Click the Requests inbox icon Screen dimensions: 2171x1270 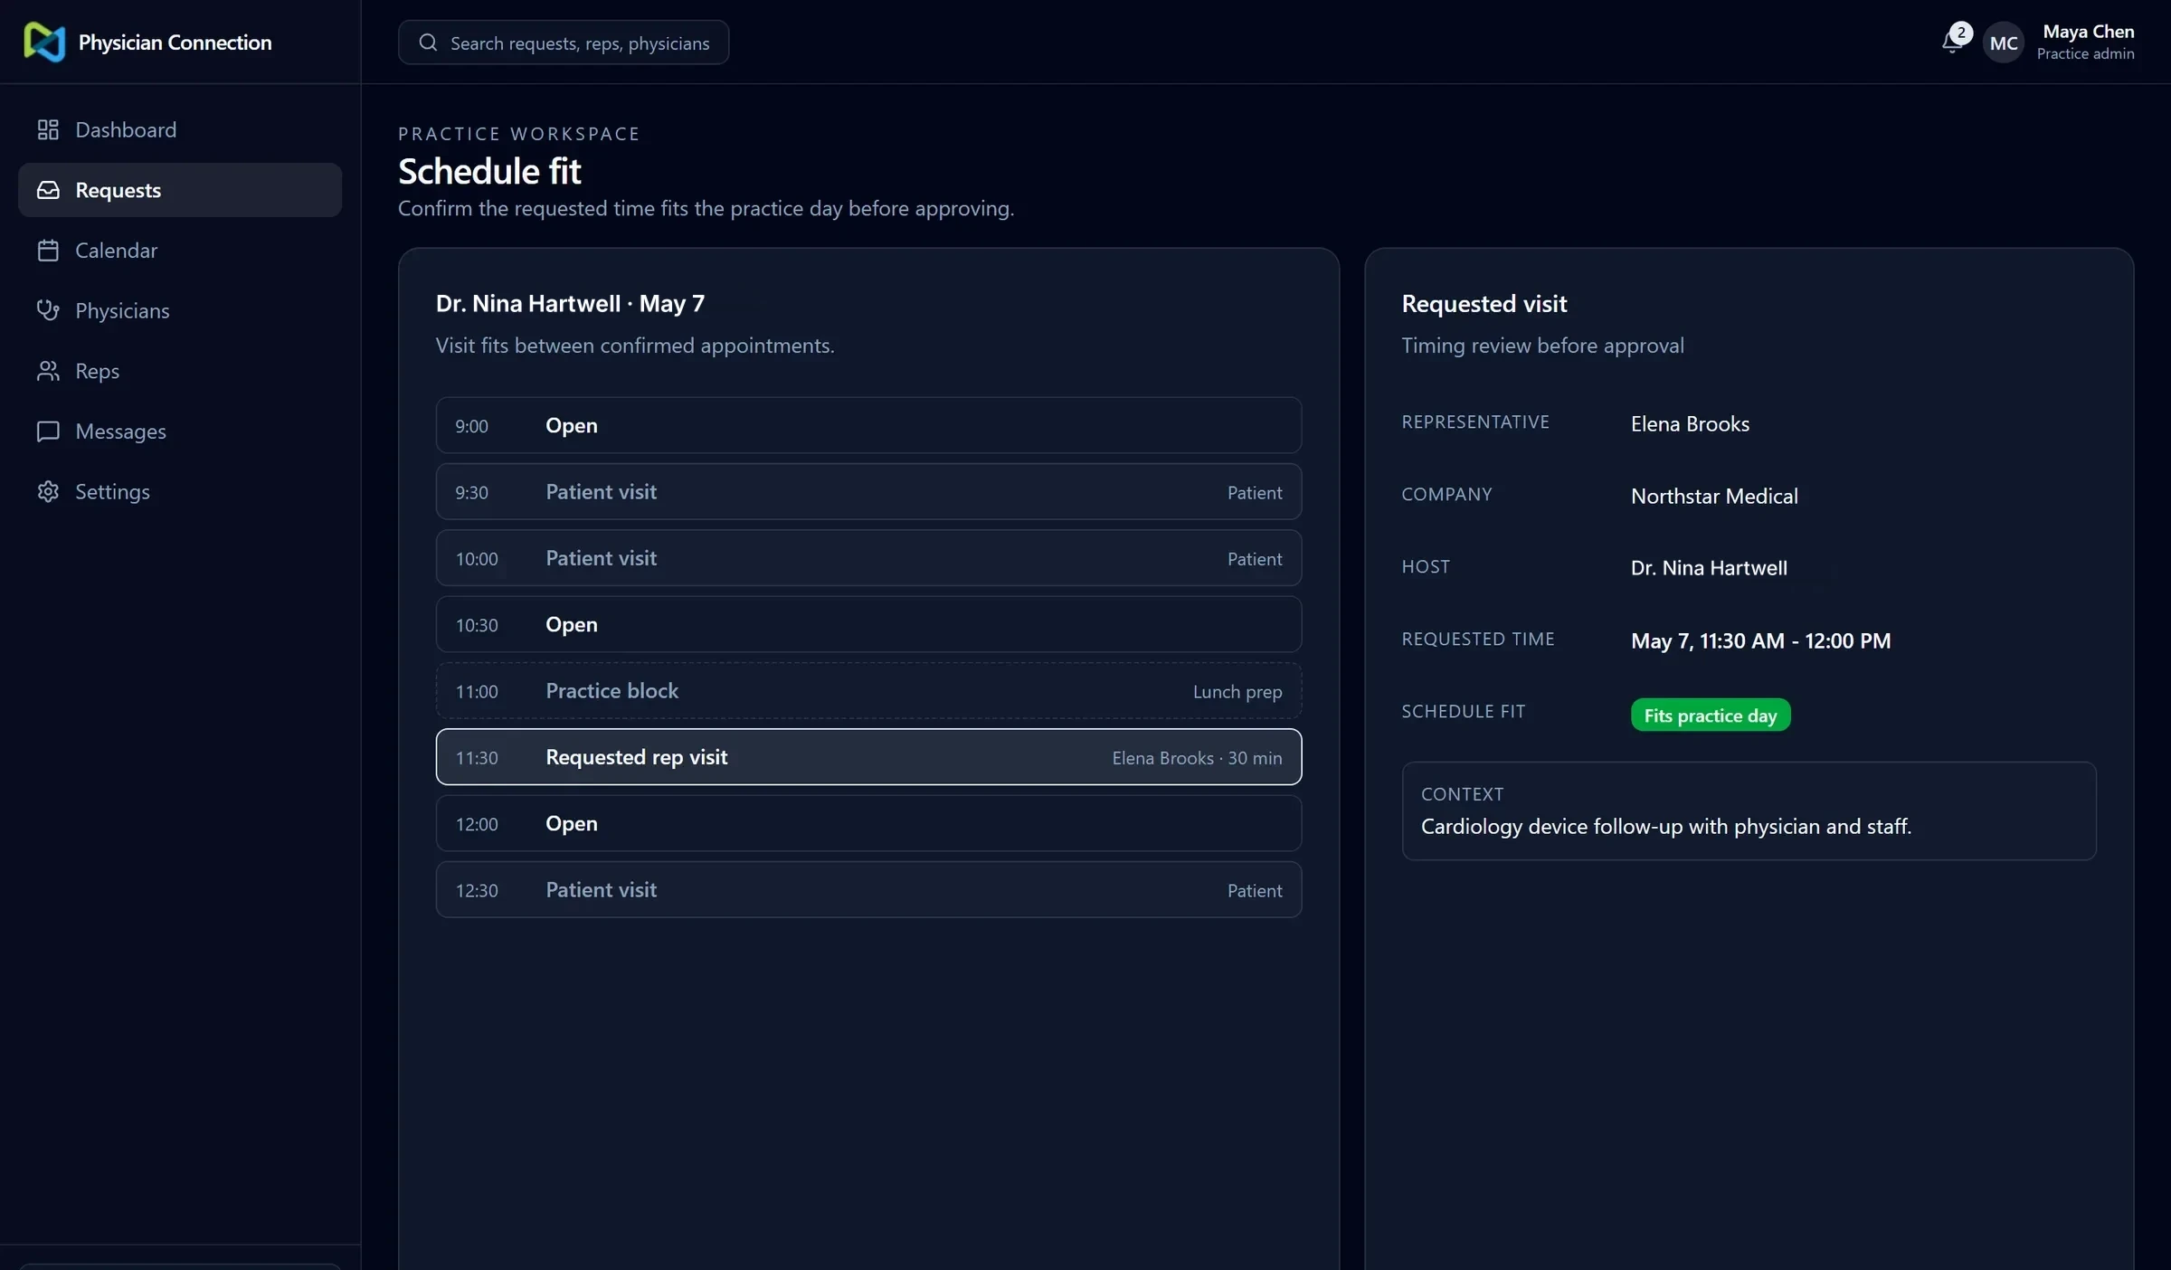pyautogui.click(x=48, y=190)
